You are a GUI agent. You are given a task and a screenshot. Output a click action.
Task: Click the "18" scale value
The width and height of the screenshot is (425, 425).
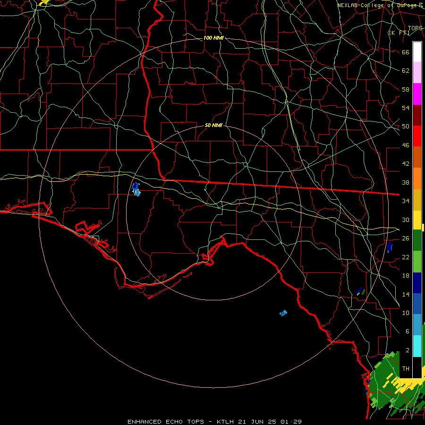tap(406, 276)
